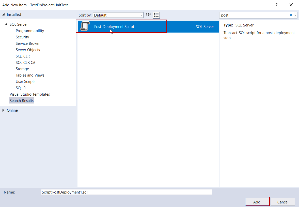Select the Service Broker category
The width and height of the screenshot is (299, 207).
(28, 43)
